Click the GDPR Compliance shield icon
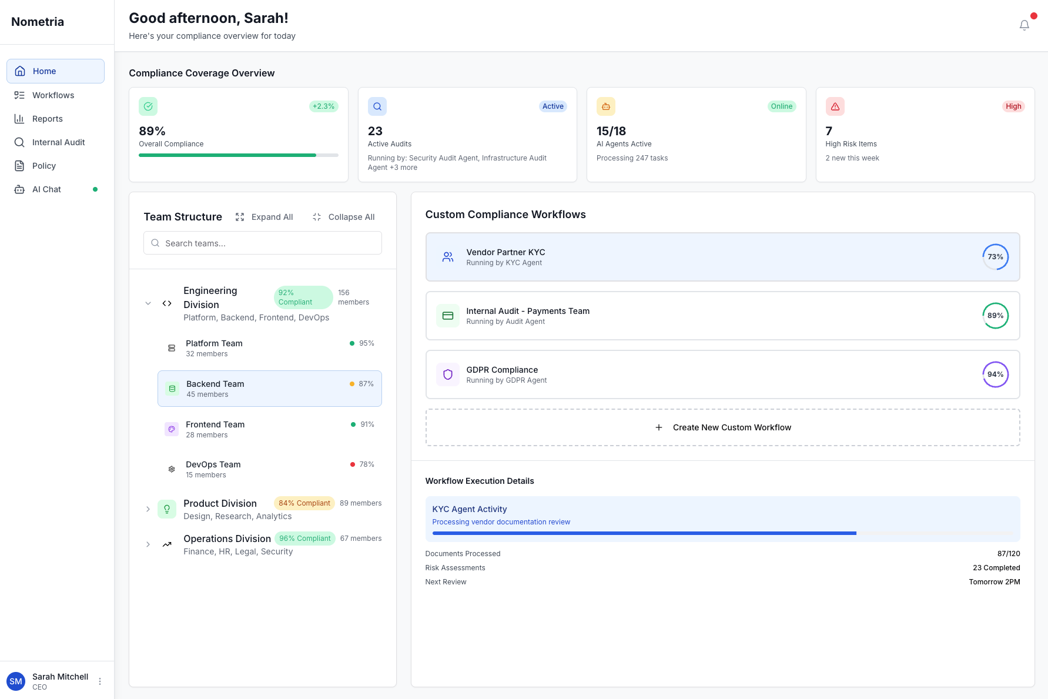Viewport: 1048px width, 699px height. [x=448, y=374]
